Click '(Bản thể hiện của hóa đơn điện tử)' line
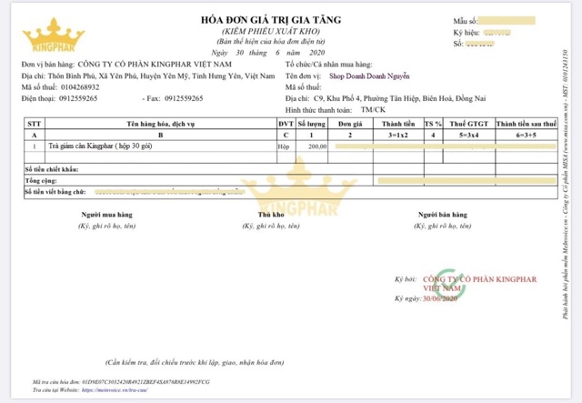This screenshot has height=403, width=582. click(271, 42)
